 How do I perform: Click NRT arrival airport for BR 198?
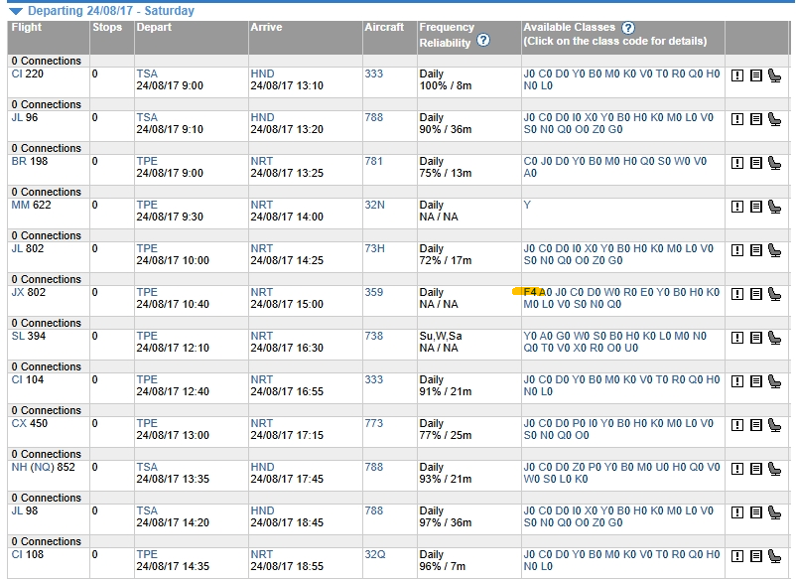click(261, 162)
